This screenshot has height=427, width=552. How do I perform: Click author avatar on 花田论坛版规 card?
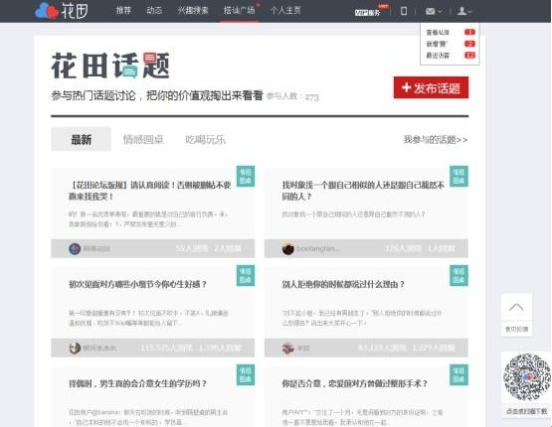tap(75, 248)
